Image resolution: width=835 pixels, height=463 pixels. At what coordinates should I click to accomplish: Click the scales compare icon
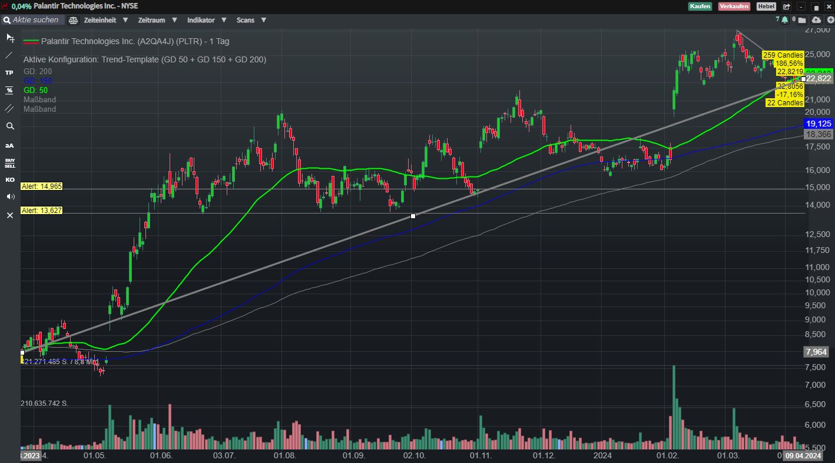[x=73, y=20]
